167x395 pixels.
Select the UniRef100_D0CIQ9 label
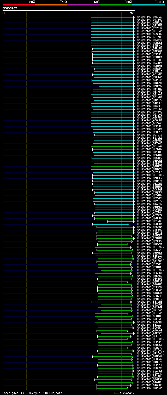click(150, 189)
